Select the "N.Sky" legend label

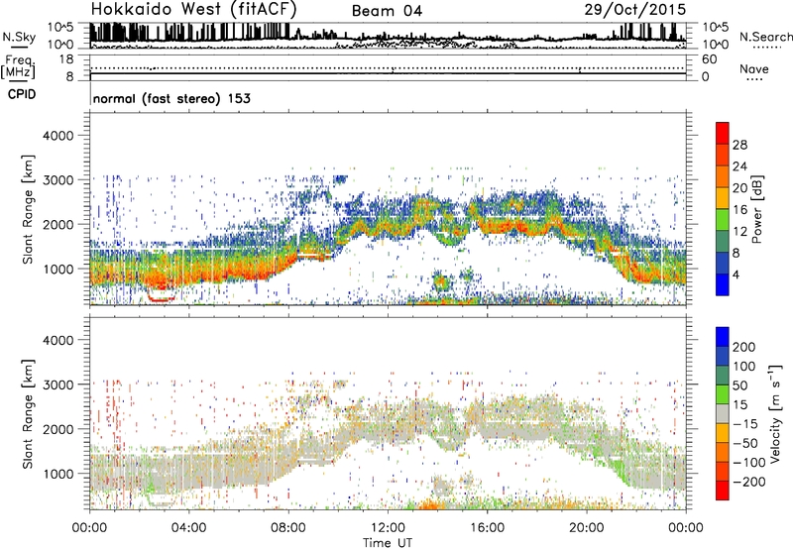19,37
